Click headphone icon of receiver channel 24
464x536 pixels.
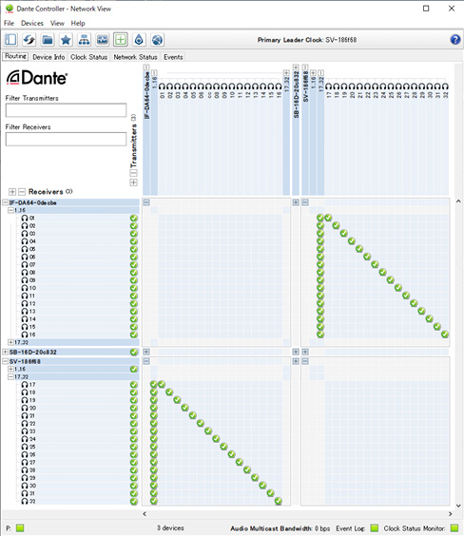pos(25,439)
